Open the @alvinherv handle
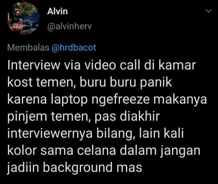The image size is (218, 184). pyautogui.click(x=69, y=26)
